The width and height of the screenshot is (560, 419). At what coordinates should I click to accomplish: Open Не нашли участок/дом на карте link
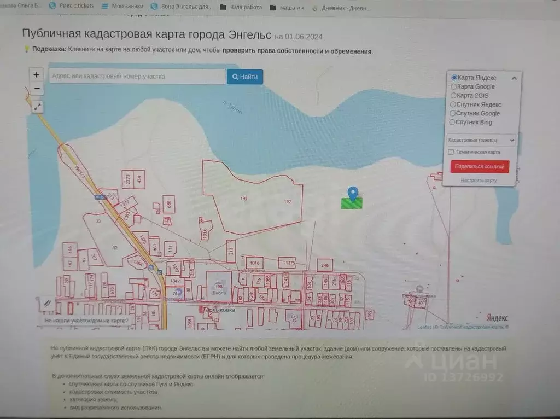(x=86, y=321)
